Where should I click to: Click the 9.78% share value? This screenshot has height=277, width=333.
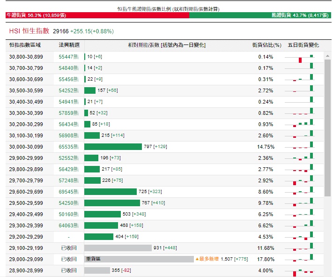click(x=266, y=203)
